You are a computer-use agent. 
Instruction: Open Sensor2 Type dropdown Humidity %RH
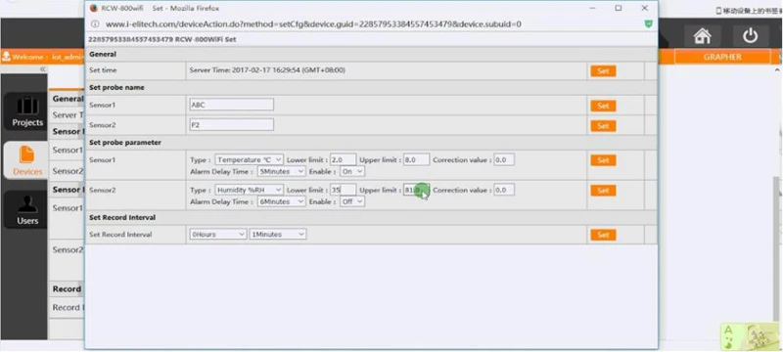tap(250, 190)
